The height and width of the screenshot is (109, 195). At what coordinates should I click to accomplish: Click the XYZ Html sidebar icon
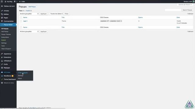pyautogui.click(x=2, y=72)
